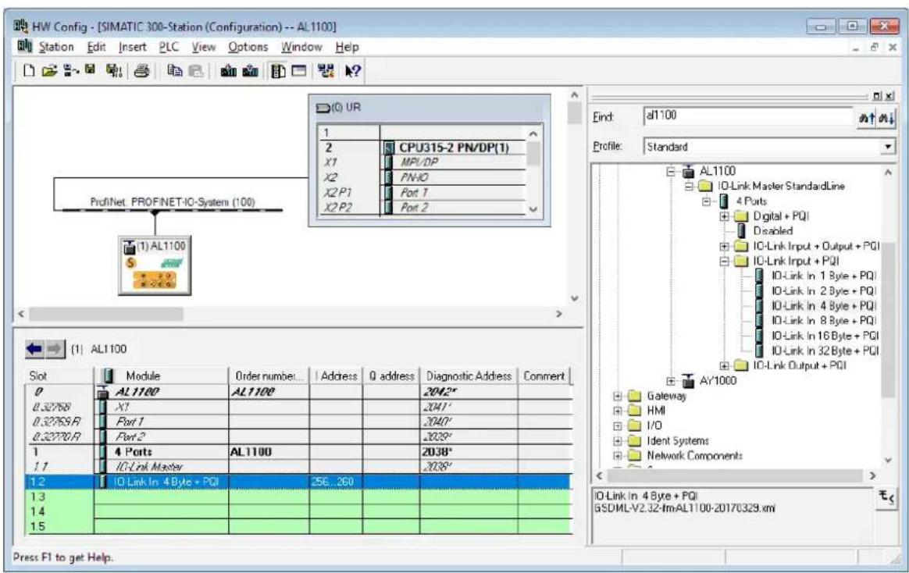This screenshot has height=573, width=909.
Task: Save the configuration with the floppy disk icon
Action: [x=91, y=70]
